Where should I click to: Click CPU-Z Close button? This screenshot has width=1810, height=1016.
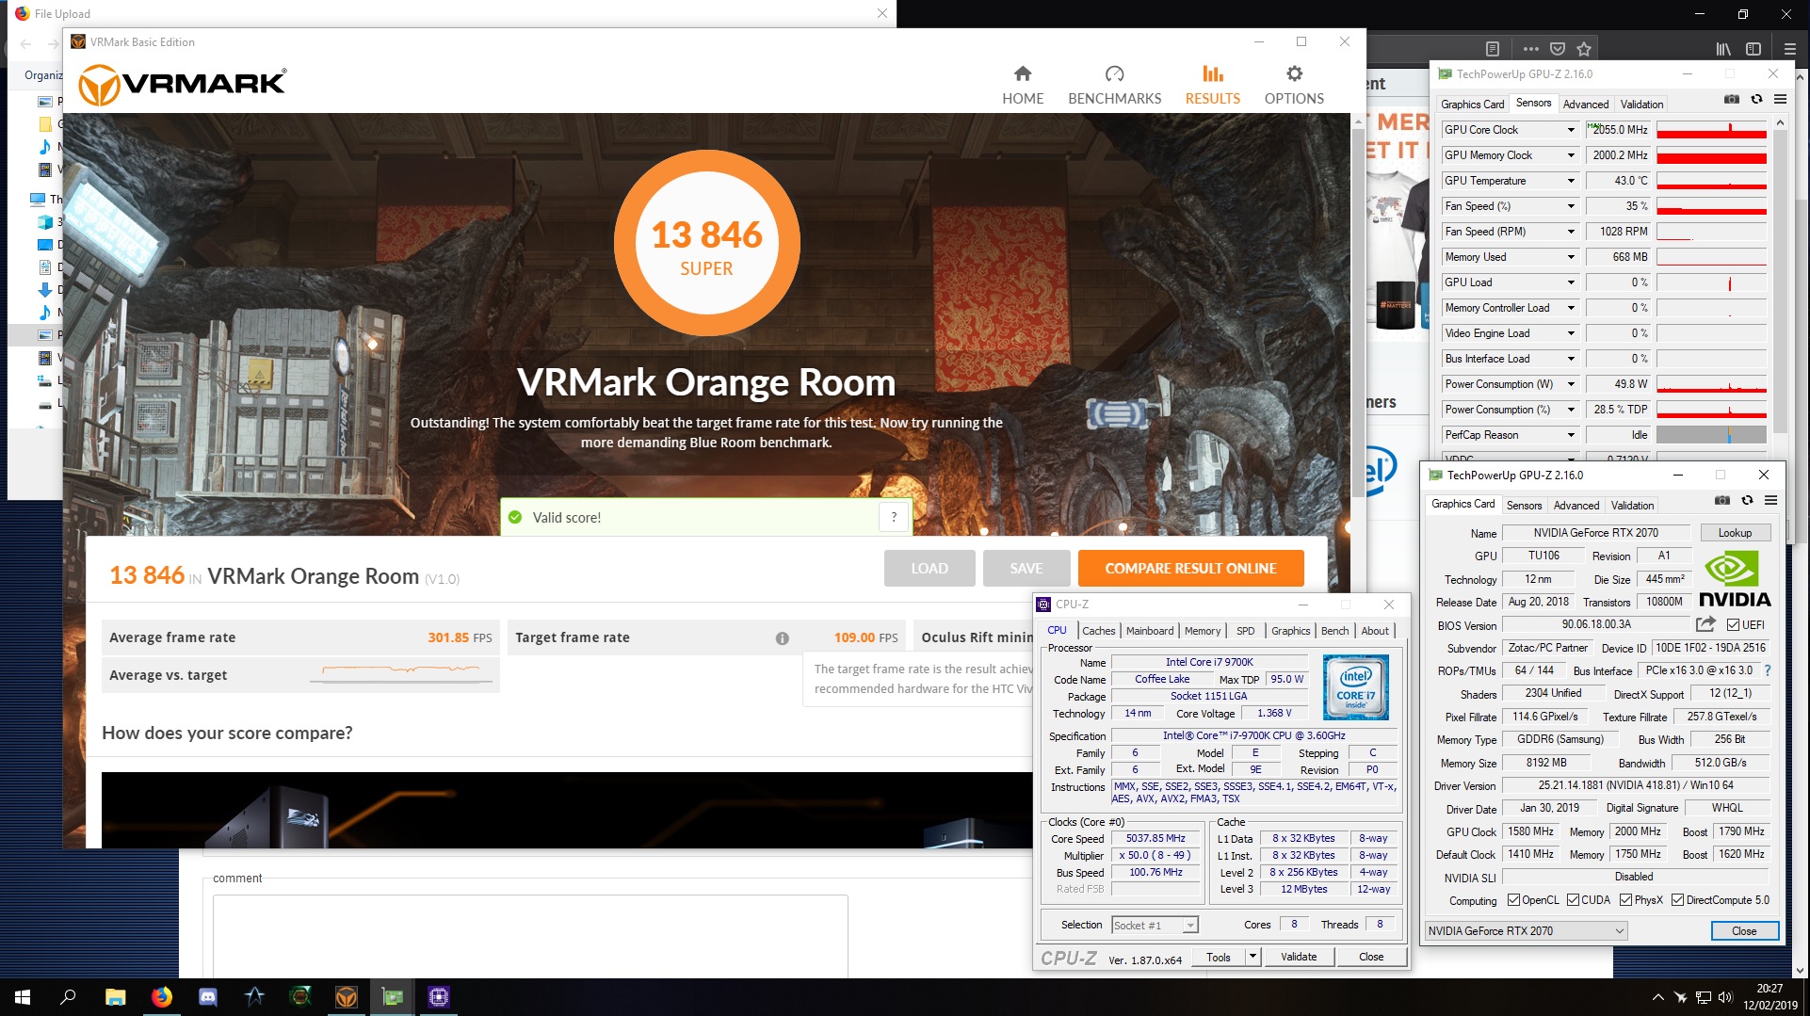point(1371,957)
